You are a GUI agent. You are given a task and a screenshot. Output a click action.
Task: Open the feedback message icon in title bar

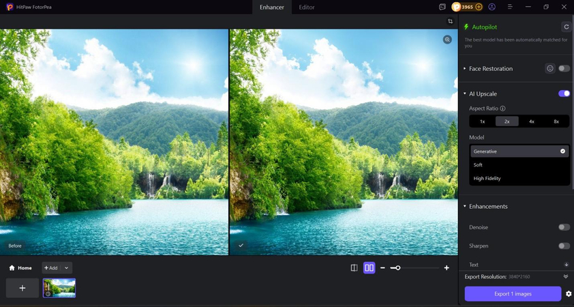click(442, 7)
